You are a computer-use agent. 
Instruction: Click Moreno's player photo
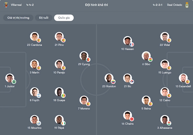tap(84, 100)
